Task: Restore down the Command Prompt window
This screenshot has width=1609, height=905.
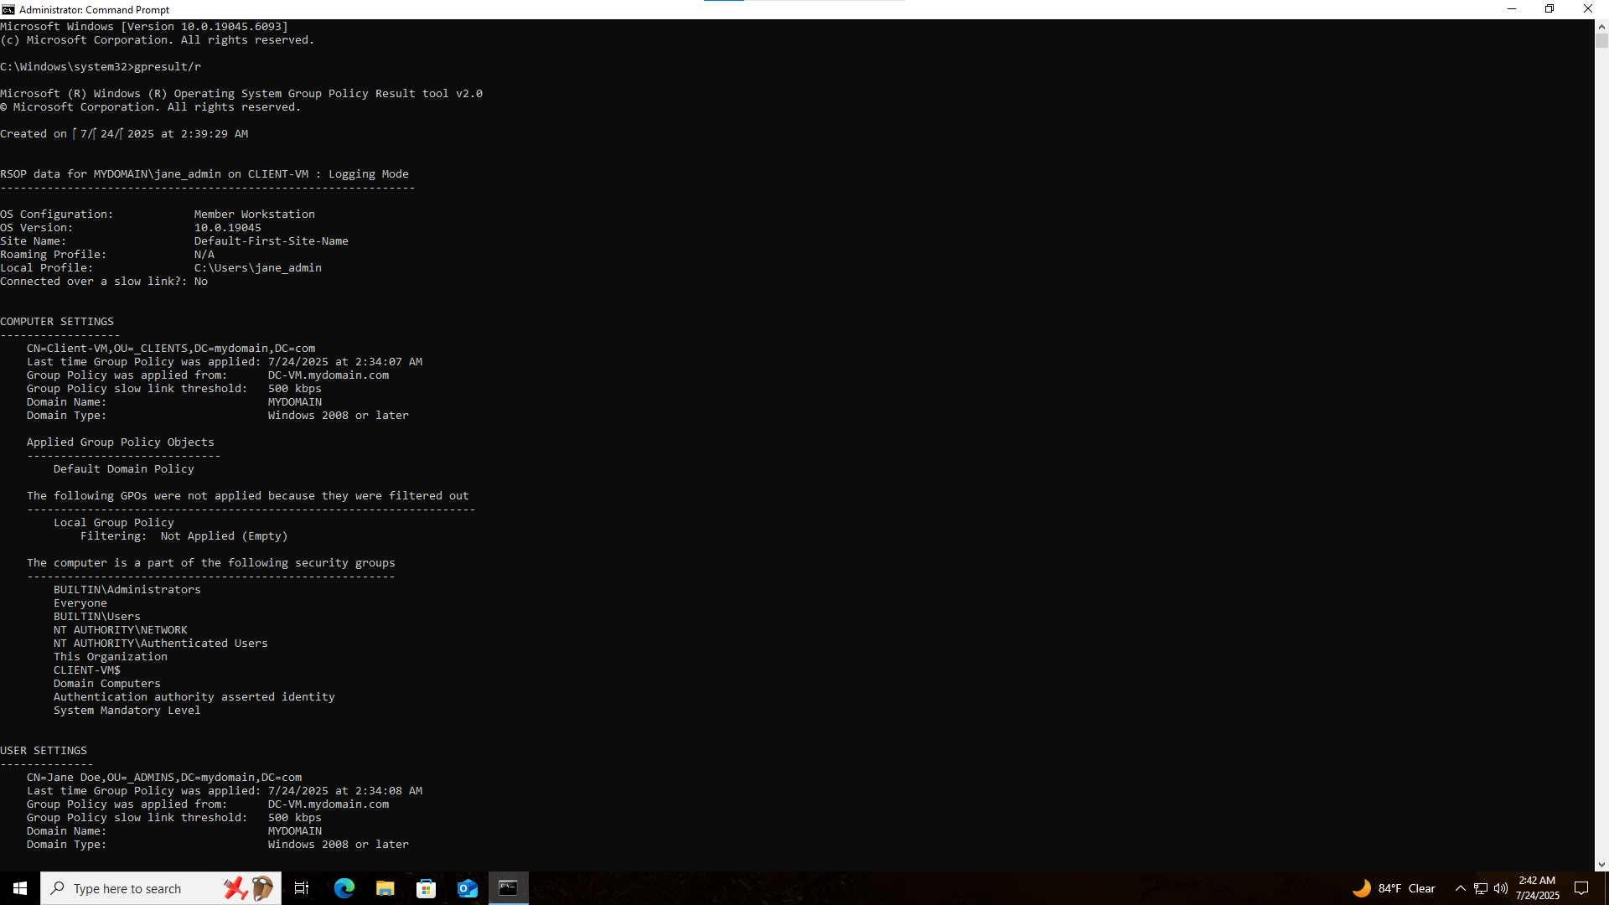Action: tap(1550, 9)
